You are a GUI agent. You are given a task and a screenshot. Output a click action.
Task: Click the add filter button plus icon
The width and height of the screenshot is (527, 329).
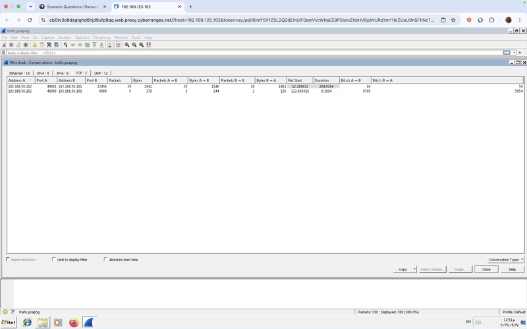pos(520,53)
